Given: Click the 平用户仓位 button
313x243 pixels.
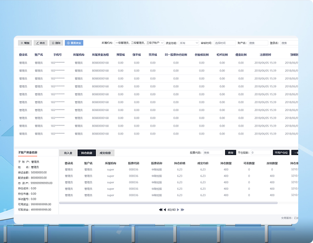Looking at the screenshot, I should pos(281,153).
